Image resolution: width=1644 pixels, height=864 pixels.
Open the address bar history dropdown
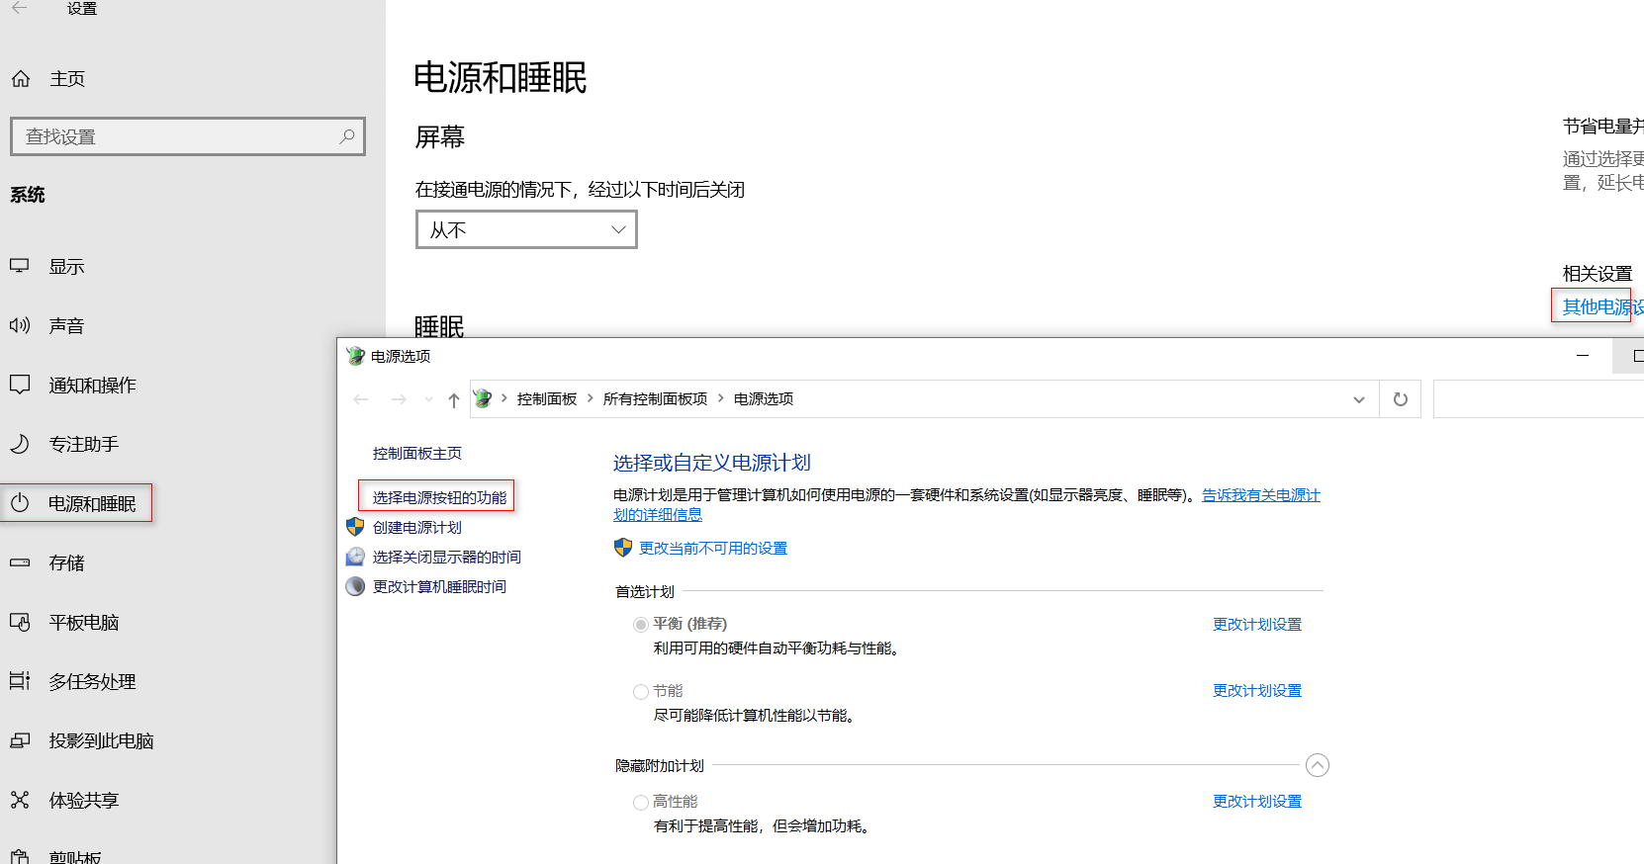point(1359,399)
